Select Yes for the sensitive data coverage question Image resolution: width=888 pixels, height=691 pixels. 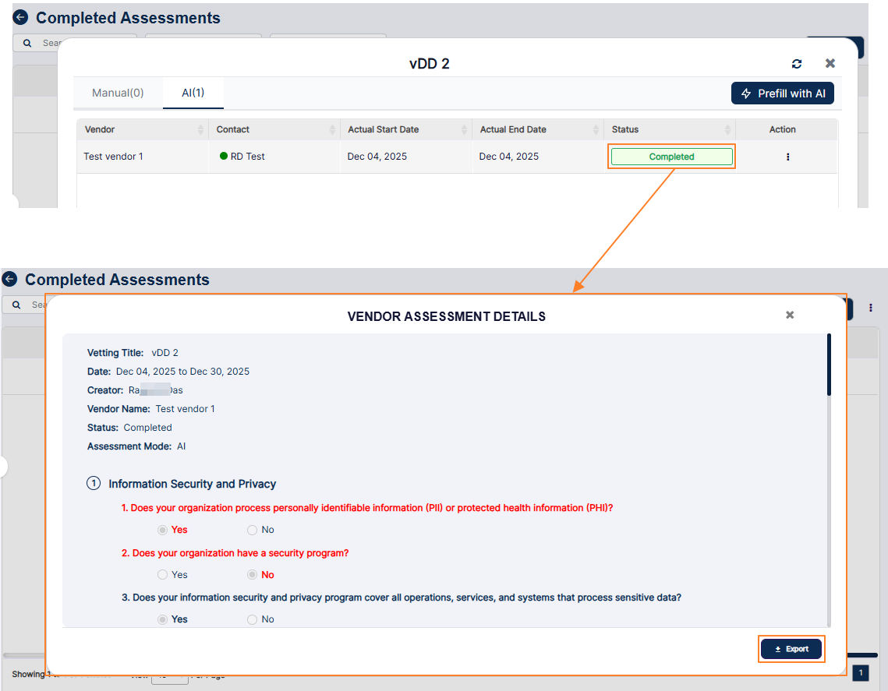(163, 619)
